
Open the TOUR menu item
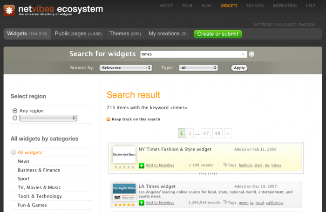click(x=187, y=6)
